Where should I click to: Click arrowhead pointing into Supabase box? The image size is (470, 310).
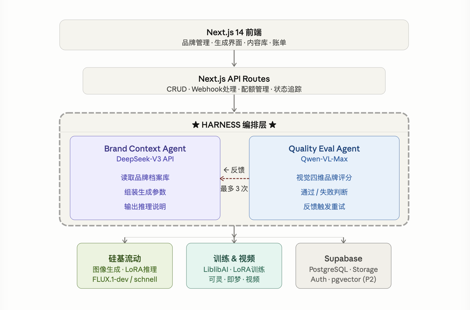tap(343, 240)
